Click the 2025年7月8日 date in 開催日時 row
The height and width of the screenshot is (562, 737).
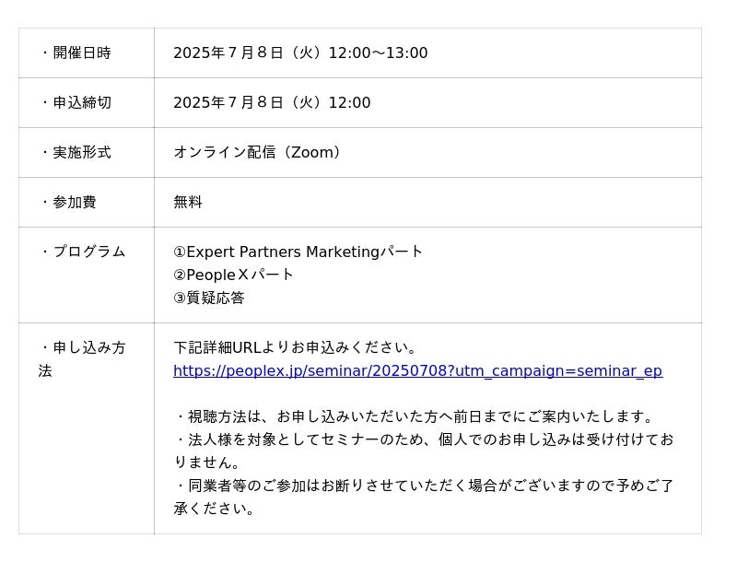coord(228,53)
